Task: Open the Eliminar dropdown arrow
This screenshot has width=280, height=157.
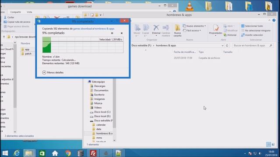Action: point(156,36)
